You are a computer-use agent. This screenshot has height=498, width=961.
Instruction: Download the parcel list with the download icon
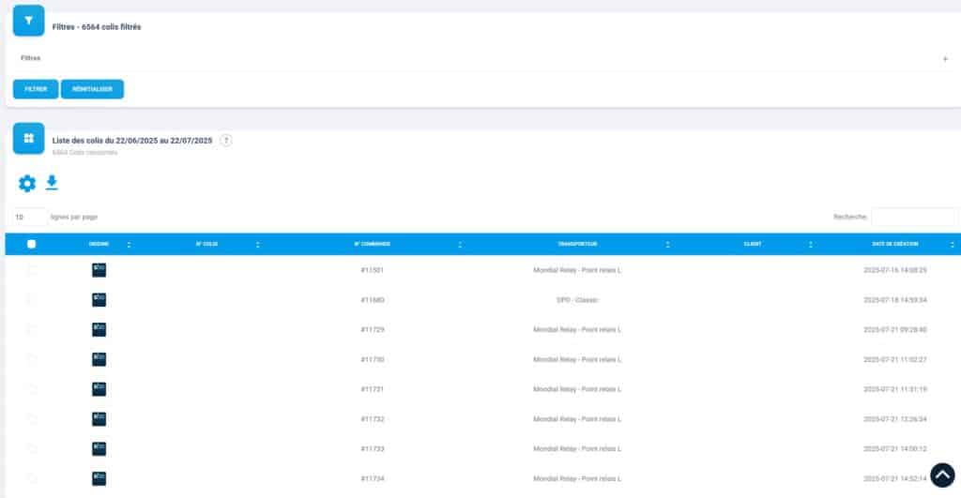click(x=53, y=183)
